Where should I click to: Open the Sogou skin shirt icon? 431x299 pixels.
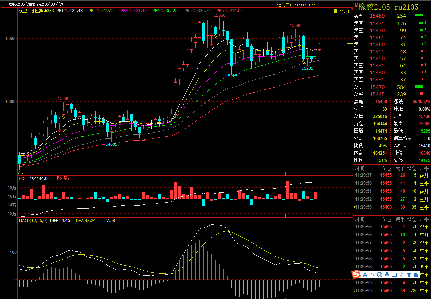point(409,275)
